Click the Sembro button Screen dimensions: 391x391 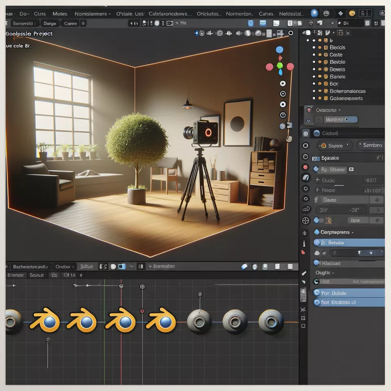point(371,145)
